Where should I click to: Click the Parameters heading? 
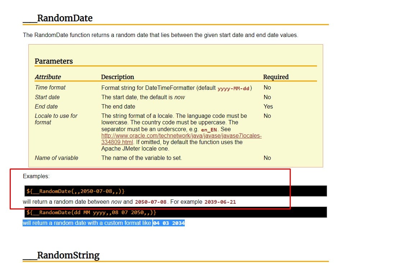pos(54,61)
